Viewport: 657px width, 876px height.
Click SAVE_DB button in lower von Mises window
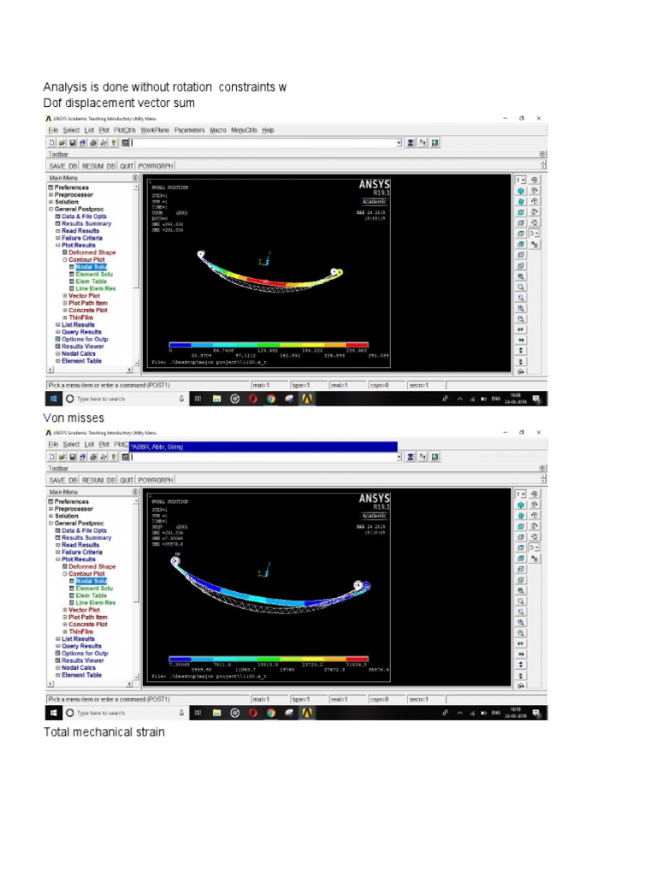[x=63, y=480]
